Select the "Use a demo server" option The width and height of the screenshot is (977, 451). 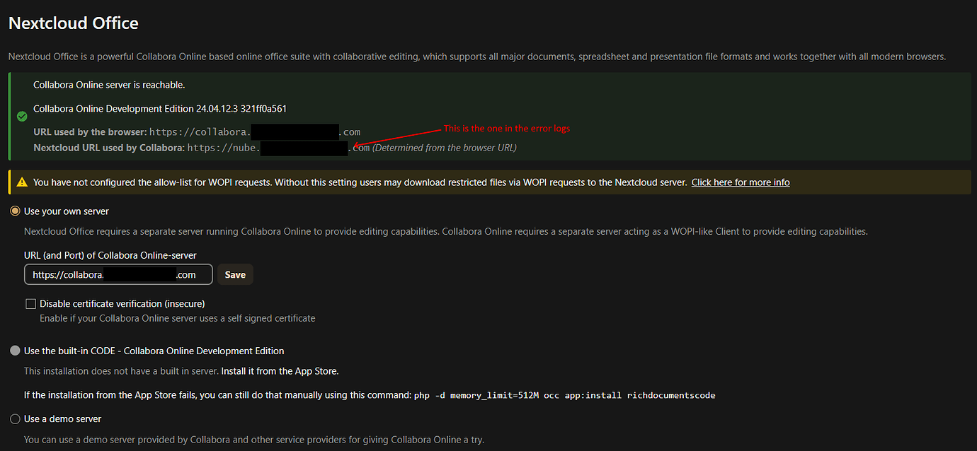coord(15,418)
